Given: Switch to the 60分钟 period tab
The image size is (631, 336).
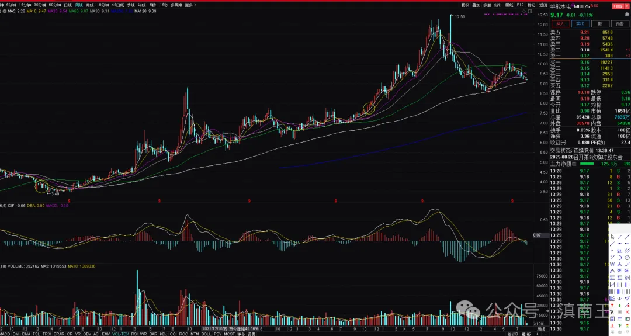Looking at the screenshot, I should (55, 5).
